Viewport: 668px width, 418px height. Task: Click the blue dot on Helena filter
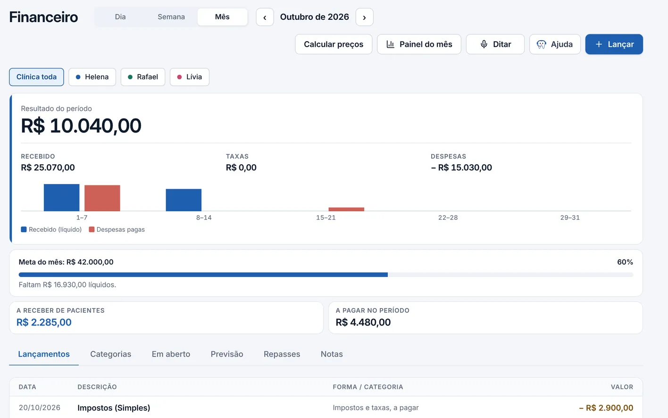click(78, 77)
